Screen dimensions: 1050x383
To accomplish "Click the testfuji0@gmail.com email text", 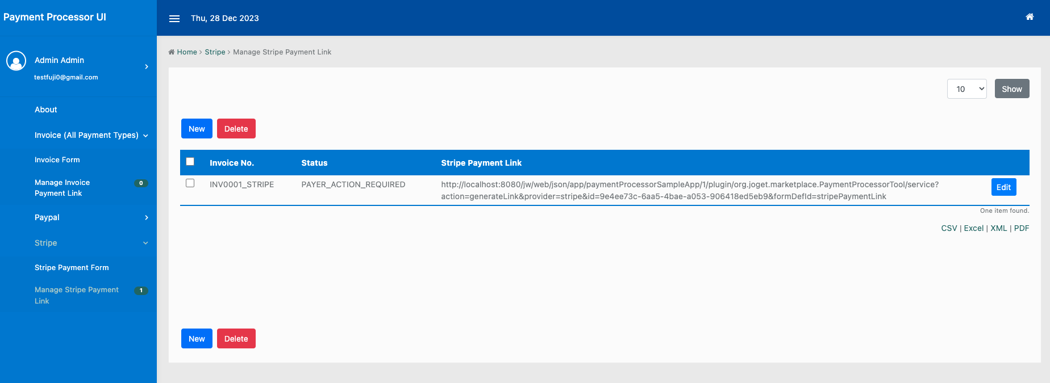I will (66, 78).
